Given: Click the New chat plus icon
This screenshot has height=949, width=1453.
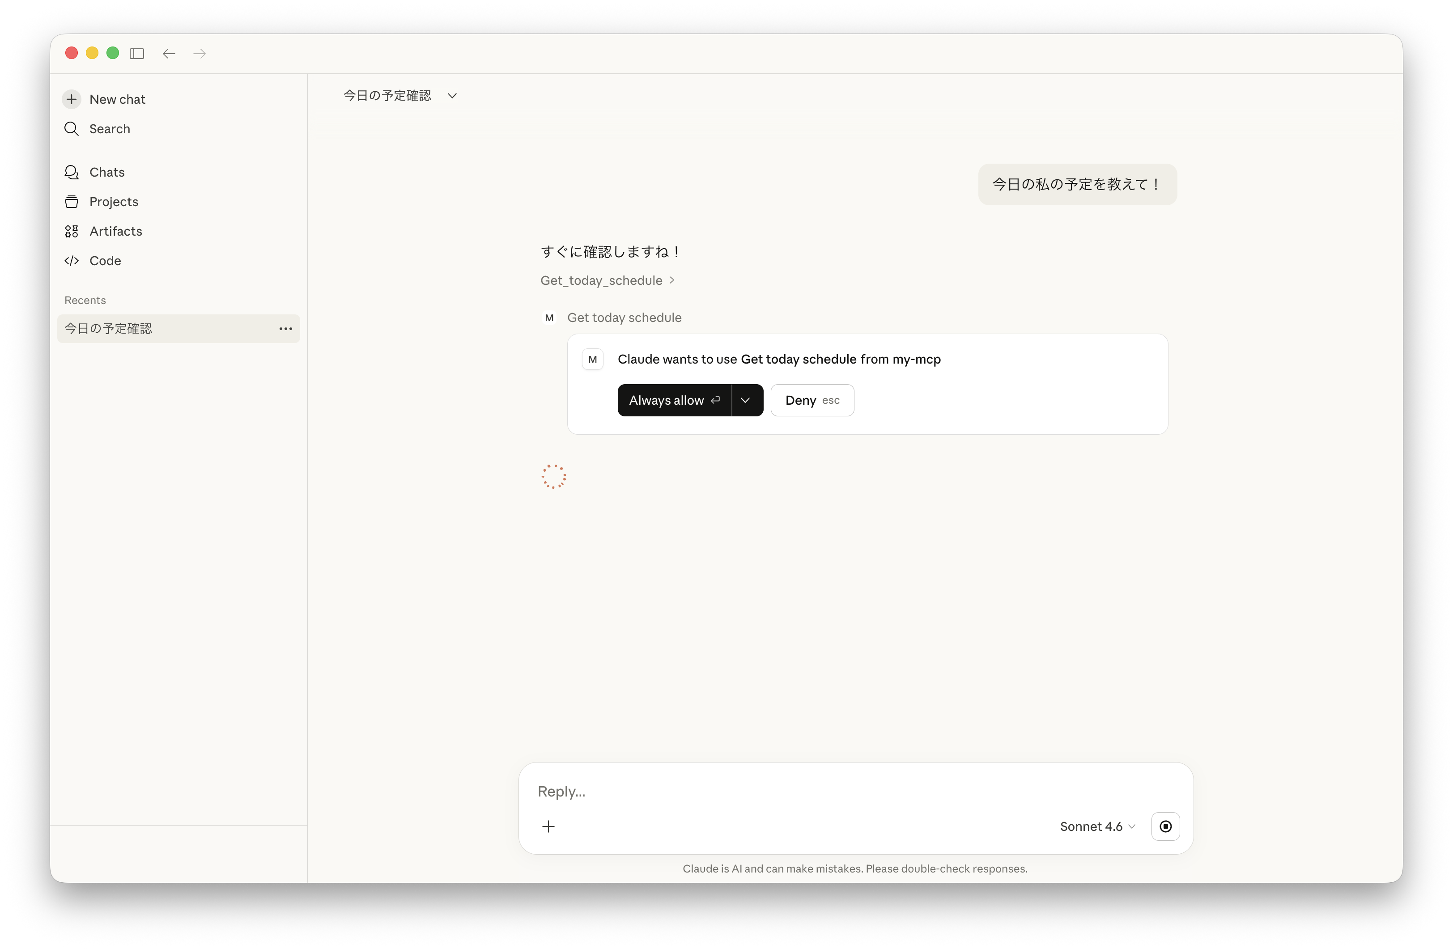Looking at the screenshot, I should point(72,99).
